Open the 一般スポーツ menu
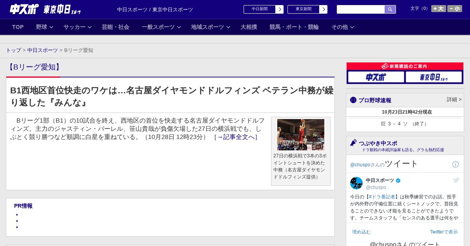Viewport: 470px width, 246px height. pyautogui.click(x=158, y=27)
